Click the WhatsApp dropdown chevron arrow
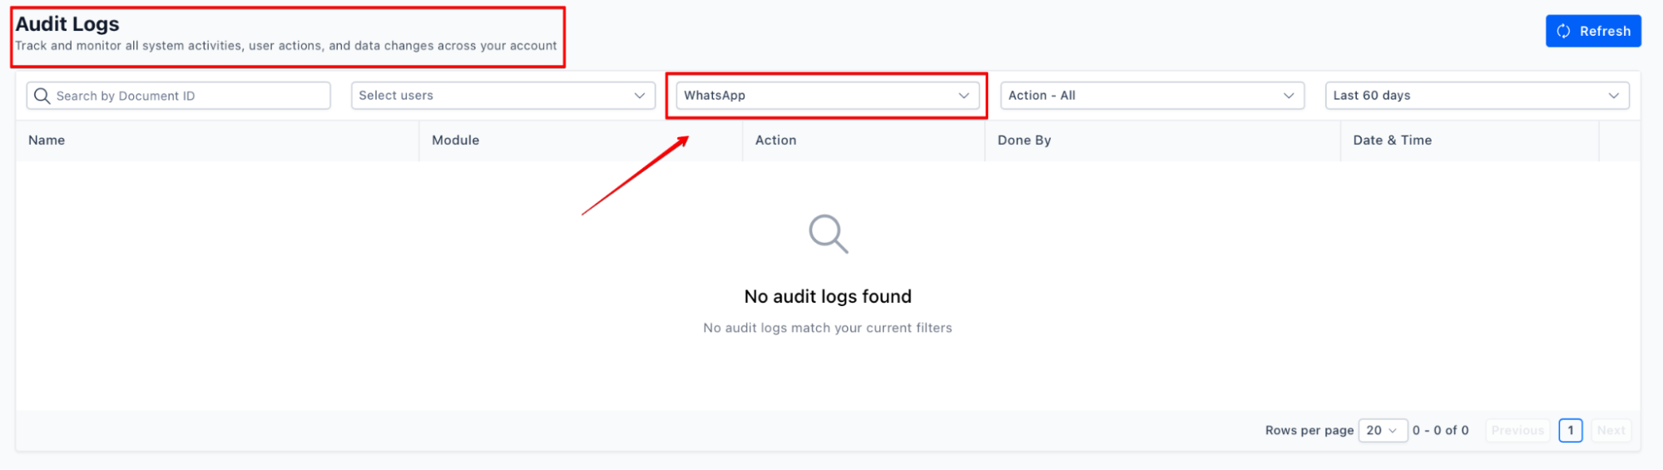Screen dimensions: 1663x470 coord(963,96)
